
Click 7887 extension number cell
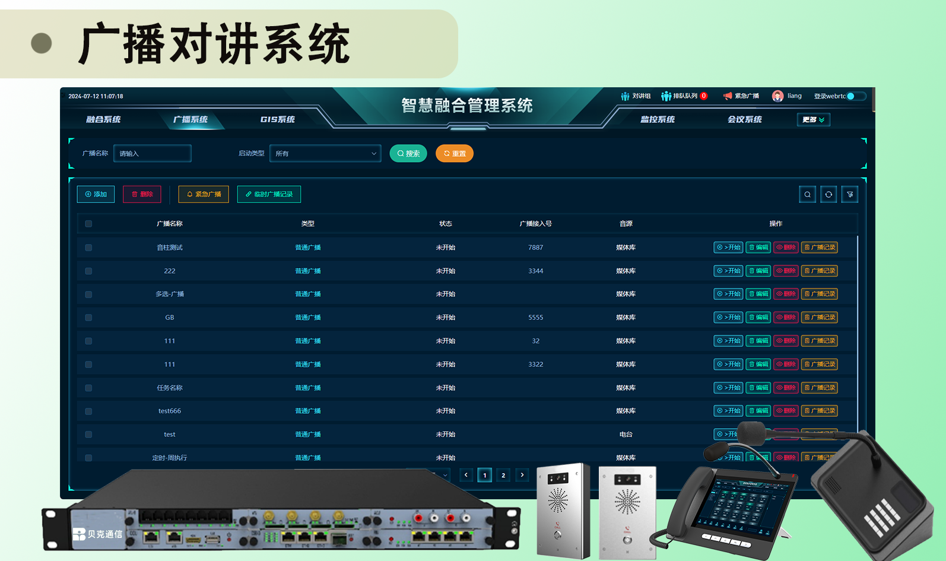click(x=536, y=248)
